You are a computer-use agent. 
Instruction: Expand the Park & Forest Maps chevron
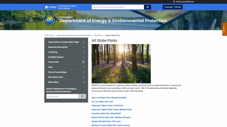point(84,72)
